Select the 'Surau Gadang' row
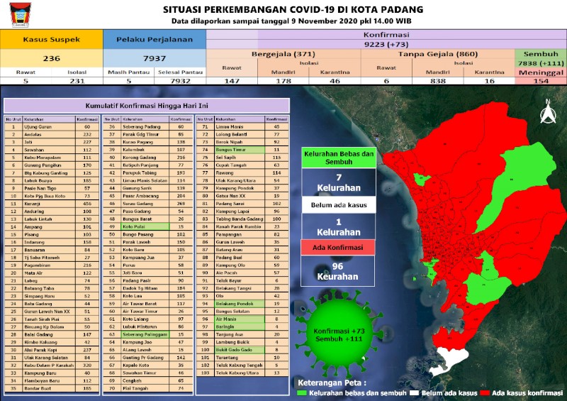The width and height of the screenshot is (567, 401). click(x=148, y=204)
